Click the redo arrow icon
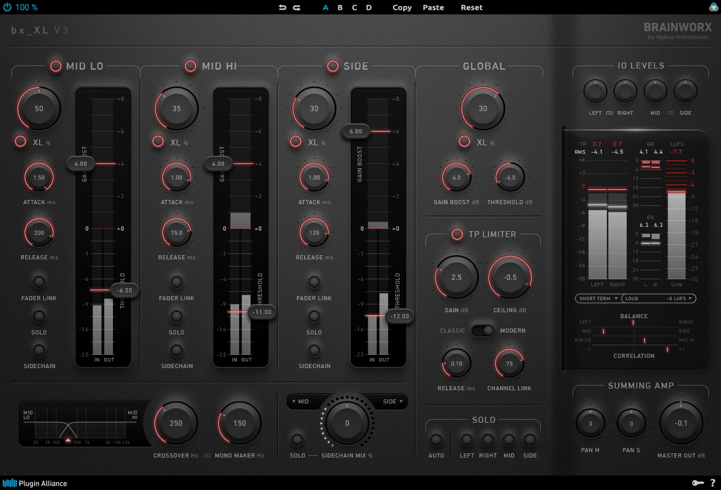 point(297,7)
